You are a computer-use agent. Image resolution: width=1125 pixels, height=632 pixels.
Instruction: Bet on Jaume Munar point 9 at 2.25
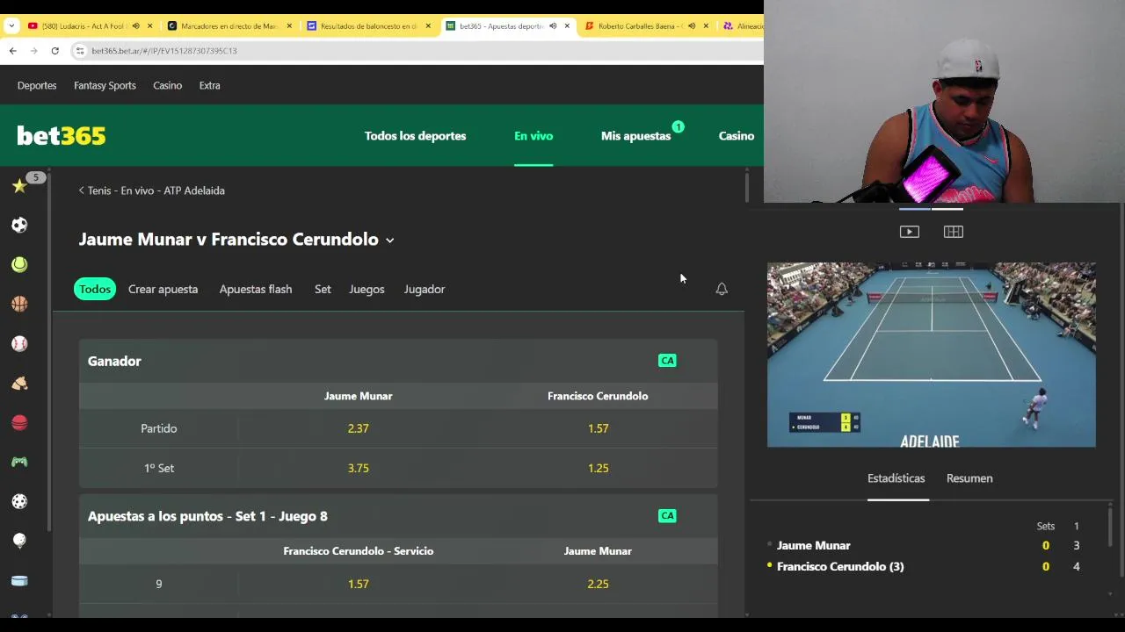pyautogui.click(x=598, y=584)
